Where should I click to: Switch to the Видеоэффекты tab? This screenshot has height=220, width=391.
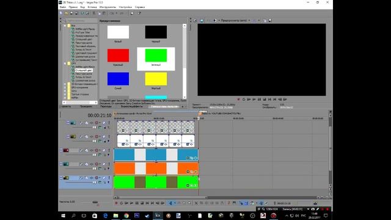(x=132, y=106)
